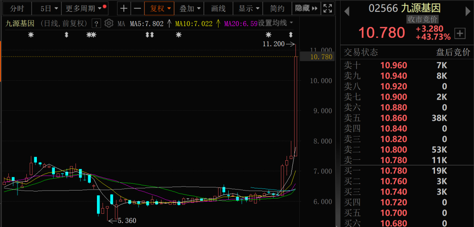Click the question mark help icon
This screenshot has height=227, width=474.
(97, 23)
